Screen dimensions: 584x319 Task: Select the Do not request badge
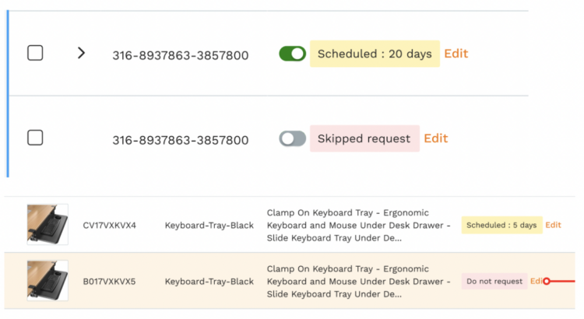(494, 282)
